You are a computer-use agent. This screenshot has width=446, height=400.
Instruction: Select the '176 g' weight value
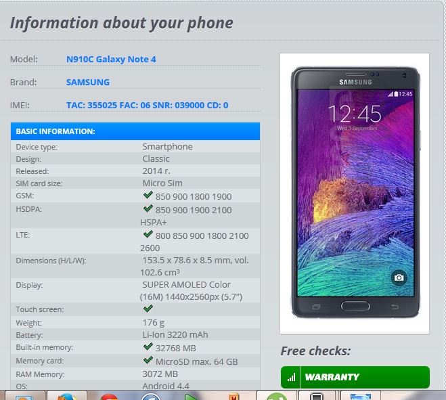[154, 323]
